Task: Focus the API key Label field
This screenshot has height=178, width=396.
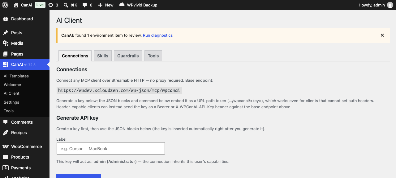Action: pos(111,148)
